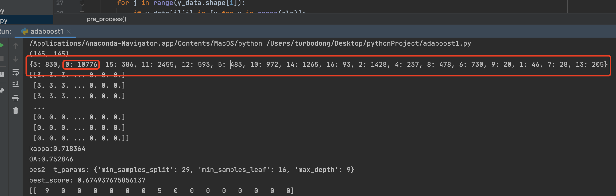
Task: Click the Down the Stack Trace arrow
Action: (x=16, y=58)
